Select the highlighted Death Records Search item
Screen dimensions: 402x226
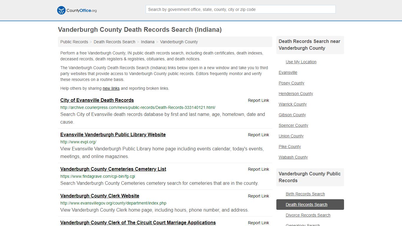point(310,205)
